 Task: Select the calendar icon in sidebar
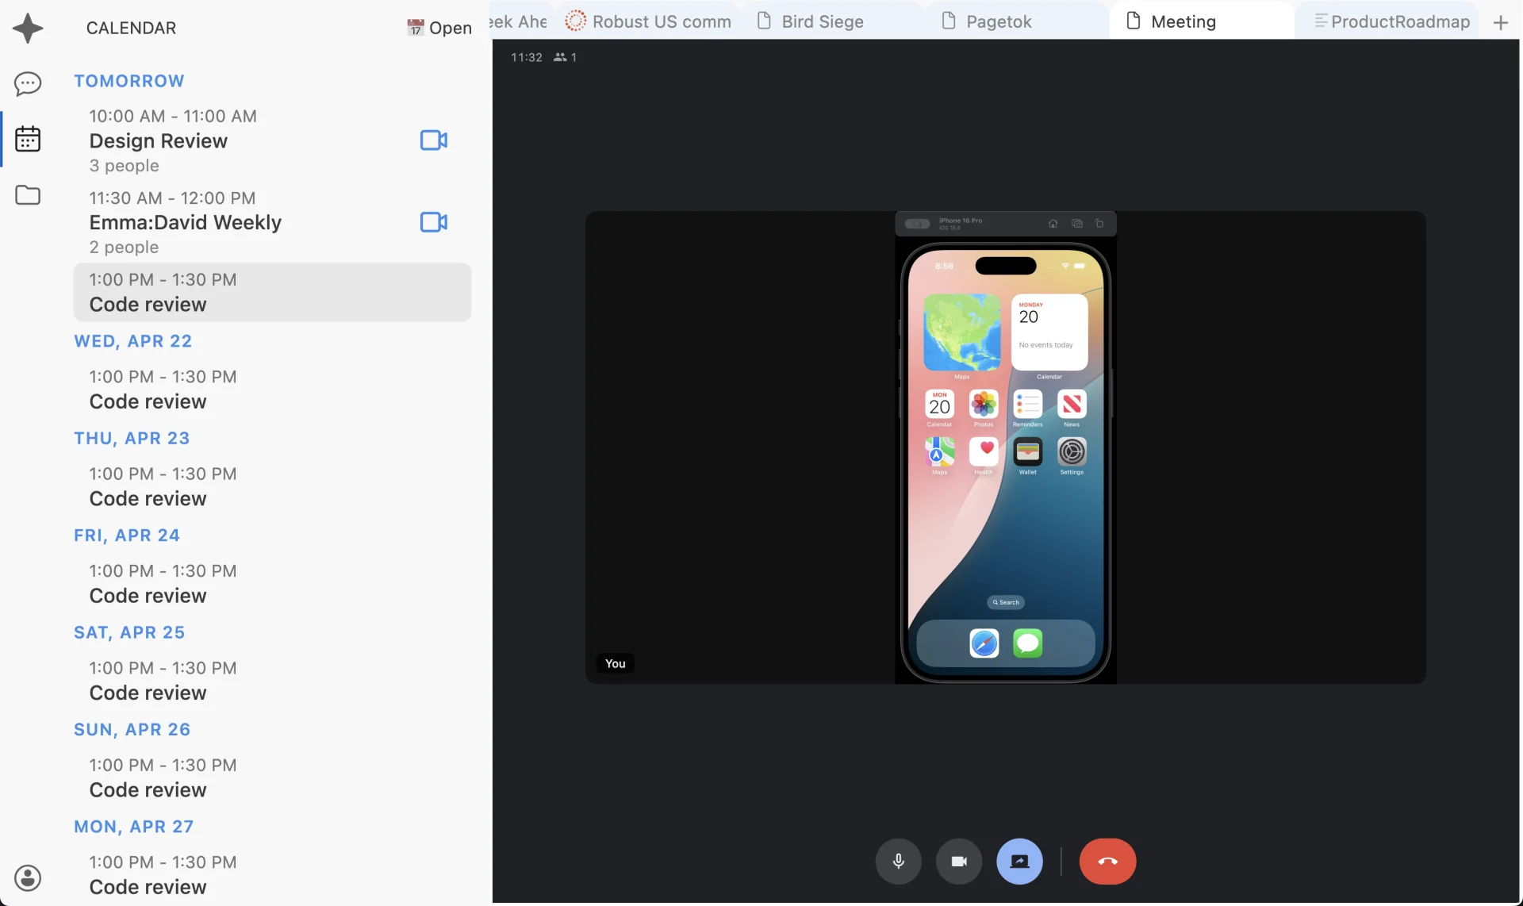click(x=29, y=139)
